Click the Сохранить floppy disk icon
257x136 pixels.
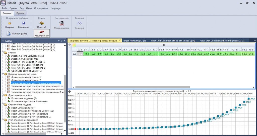click(23, 23)
